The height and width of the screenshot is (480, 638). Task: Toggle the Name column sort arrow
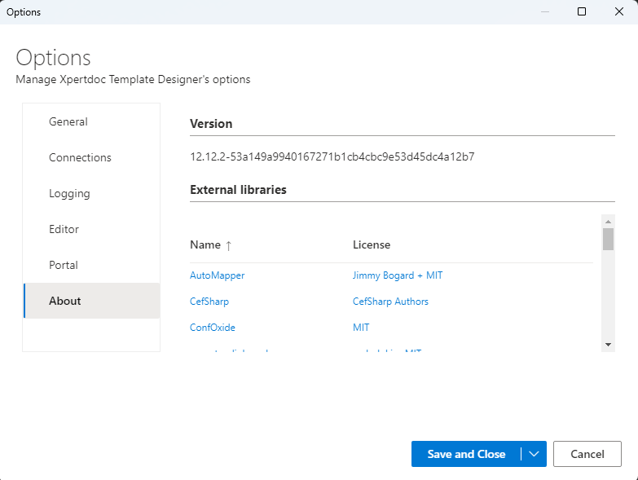pyautogui.click(x=229, y=245)
